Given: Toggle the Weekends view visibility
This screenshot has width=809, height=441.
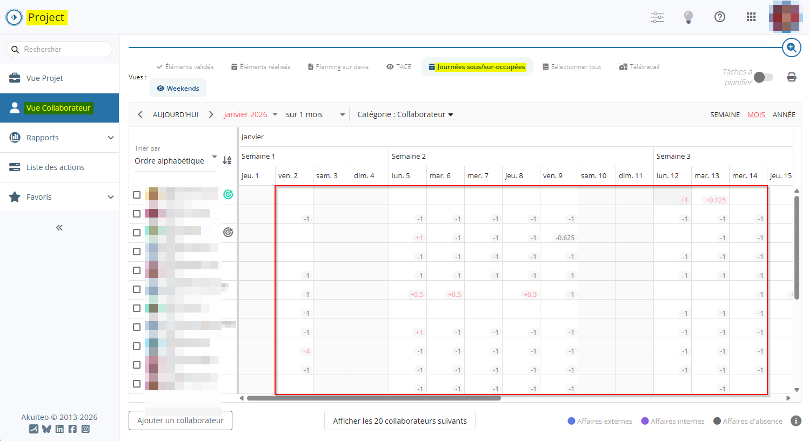Looking at the screenshot, I should pyautogui.click(x=178, y=89).
